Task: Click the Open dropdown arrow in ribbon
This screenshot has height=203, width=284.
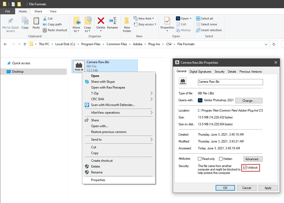Action: click(x=190, y=19)
